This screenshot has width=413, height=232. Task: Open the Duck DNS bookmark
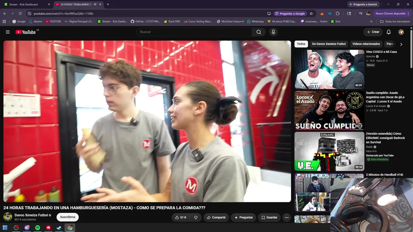coord(172,22)
